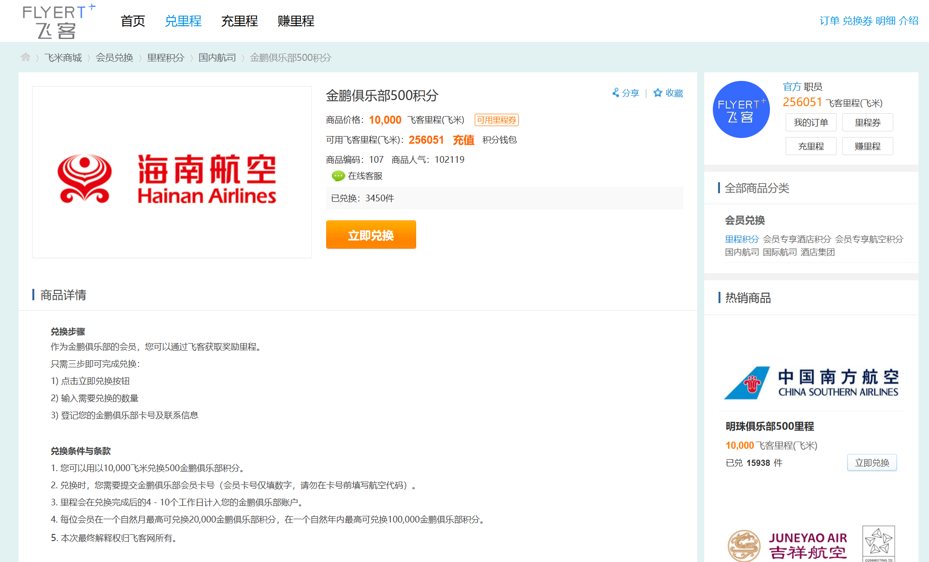929x562 pixels.
Task: Click the orange 充值 link
Action: pyautogui.click(x=463, y=140)
